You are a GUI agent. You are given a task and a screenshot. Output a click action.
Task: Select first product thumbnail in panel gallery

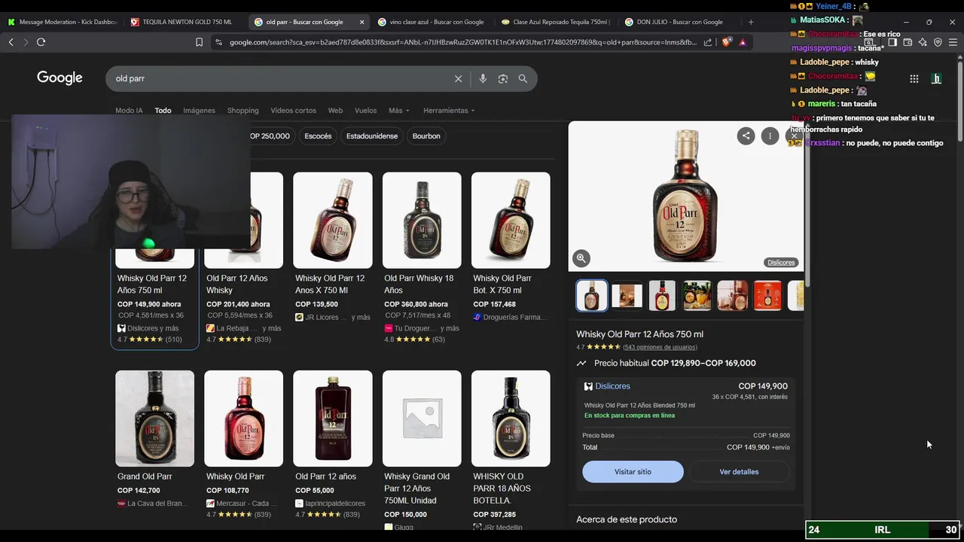(x=592, y=296)
